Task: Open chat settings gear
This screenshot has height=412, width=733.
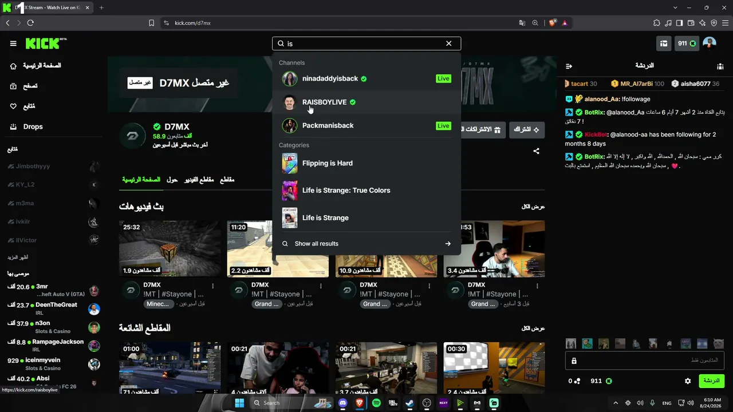Action: tap(688, 381)
